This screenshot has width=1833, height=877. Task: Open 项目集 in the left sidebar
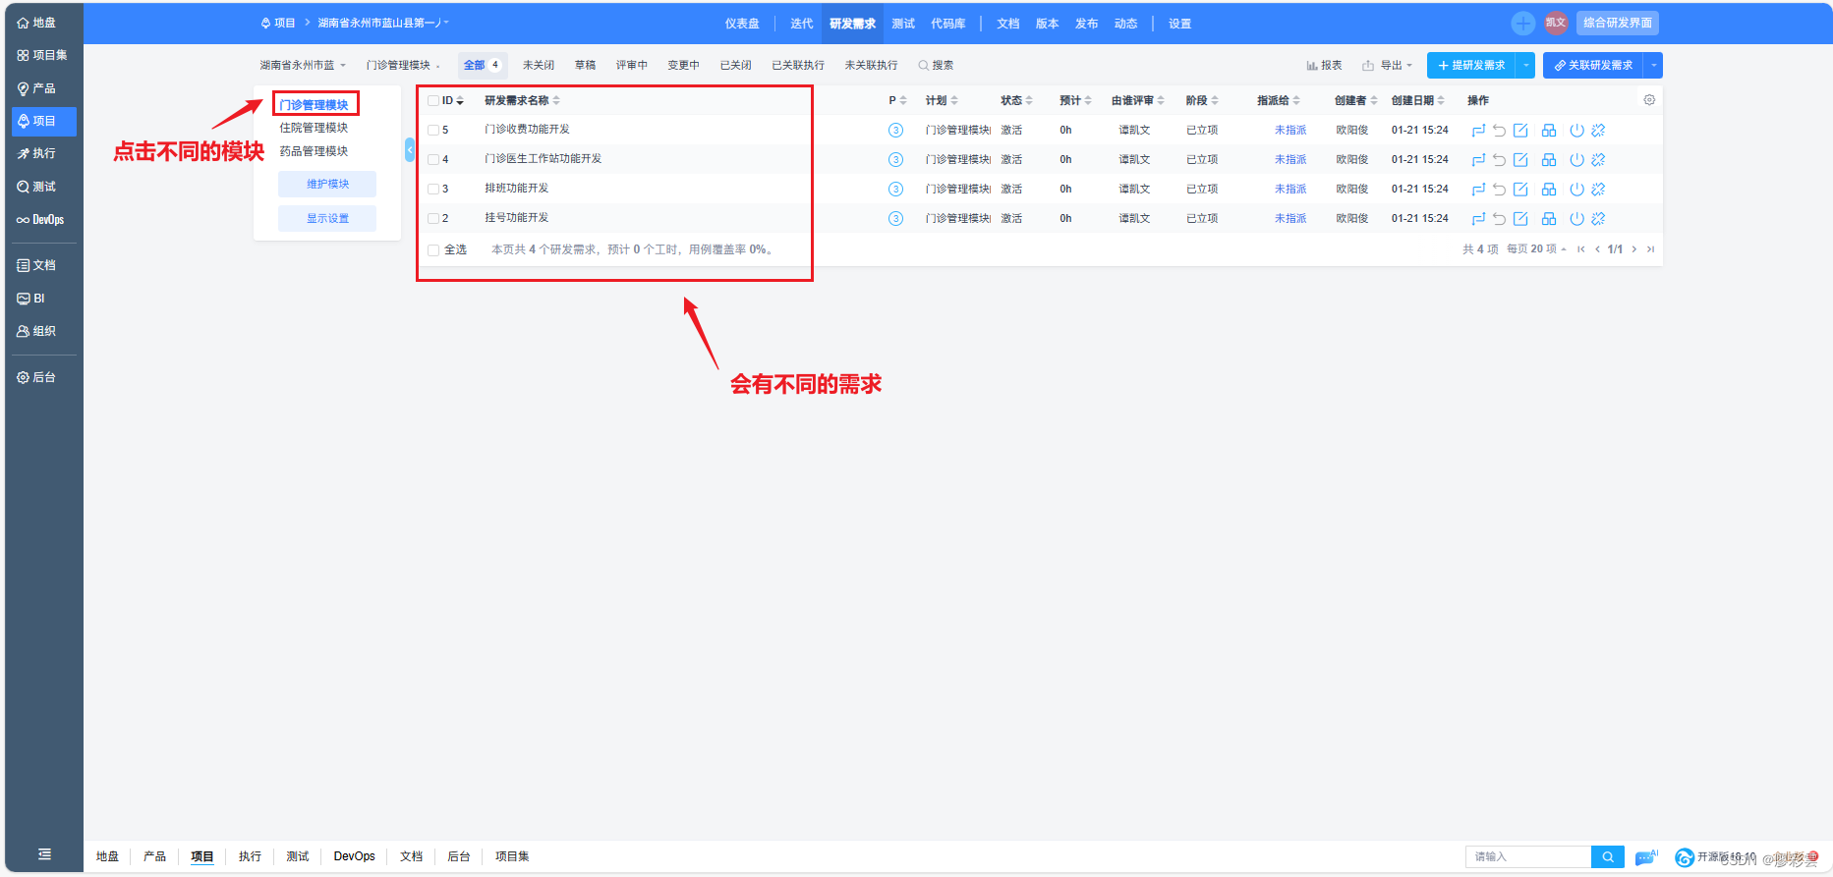pos(42,55)
